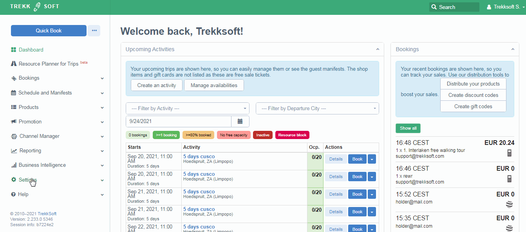Collapse the Upcoming Activities panel
Image resolution: width=526 pixels, height=232 pixels.
click(378, 49)
